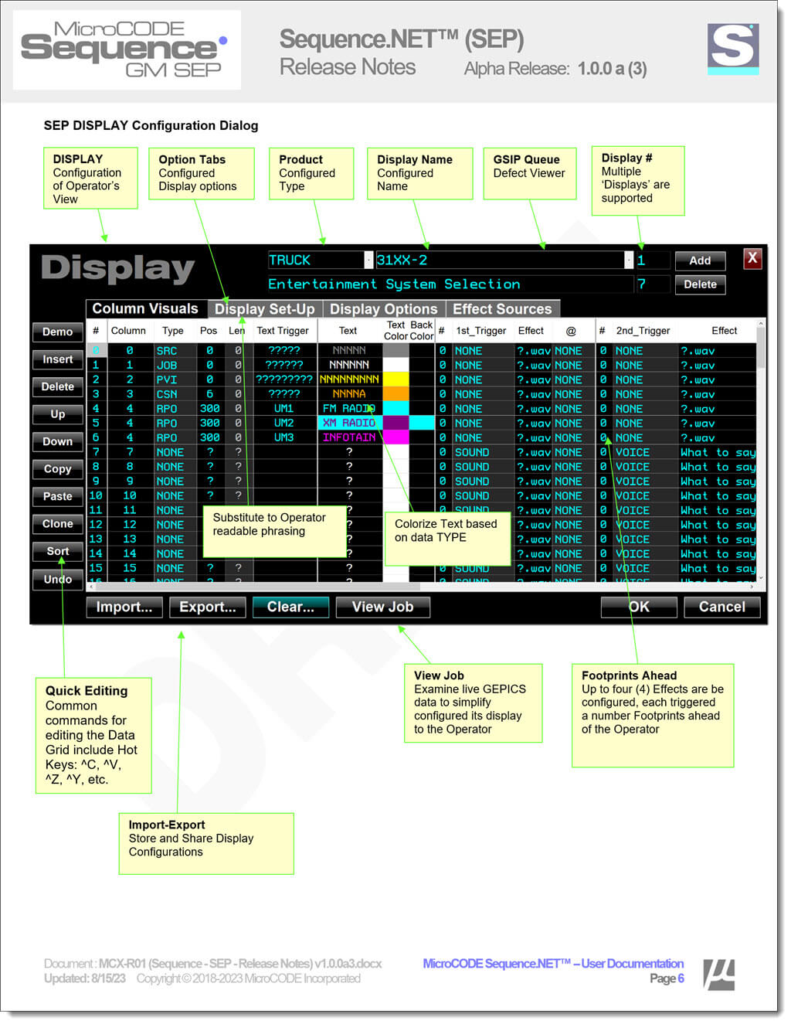Pick the yellow Text Color swatch in row 2
This screenshot has height=1024, width=791.
(395, 379)
